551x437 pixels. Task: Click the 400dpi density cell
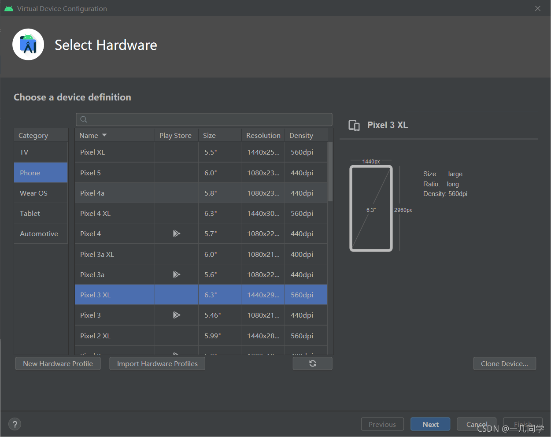tap(306, 254)
